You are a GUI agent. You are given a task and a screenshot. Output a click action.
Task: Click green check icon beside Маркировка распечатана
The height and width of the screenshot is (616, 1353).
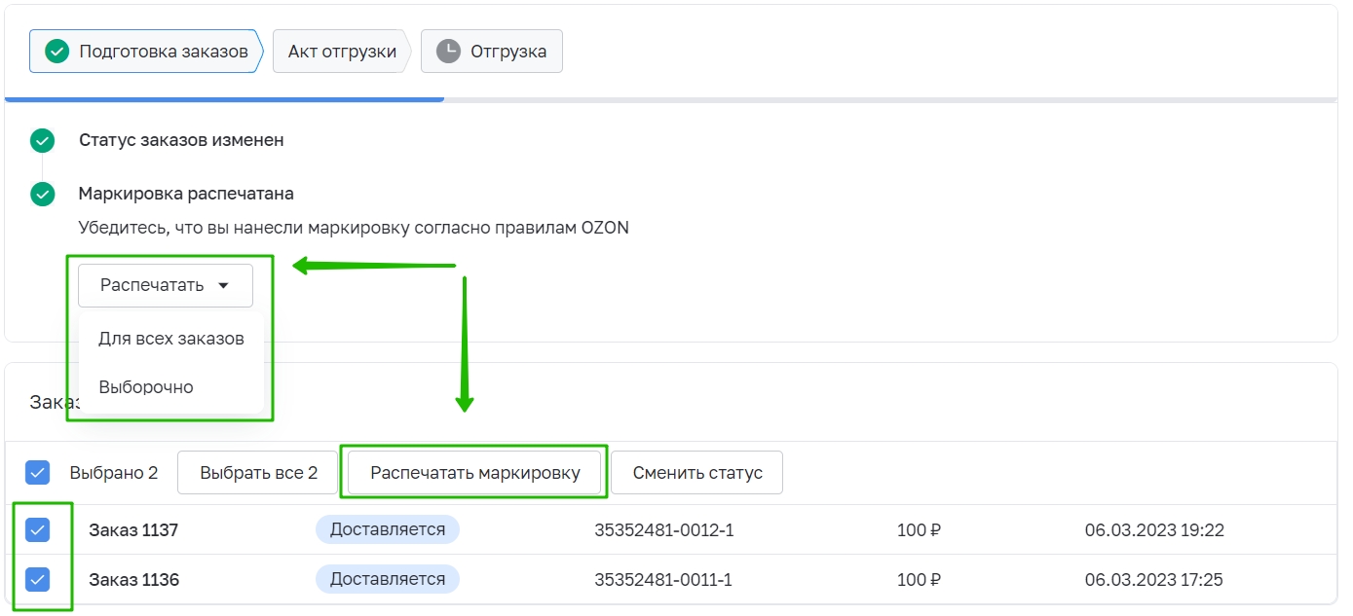pos(42,195)
